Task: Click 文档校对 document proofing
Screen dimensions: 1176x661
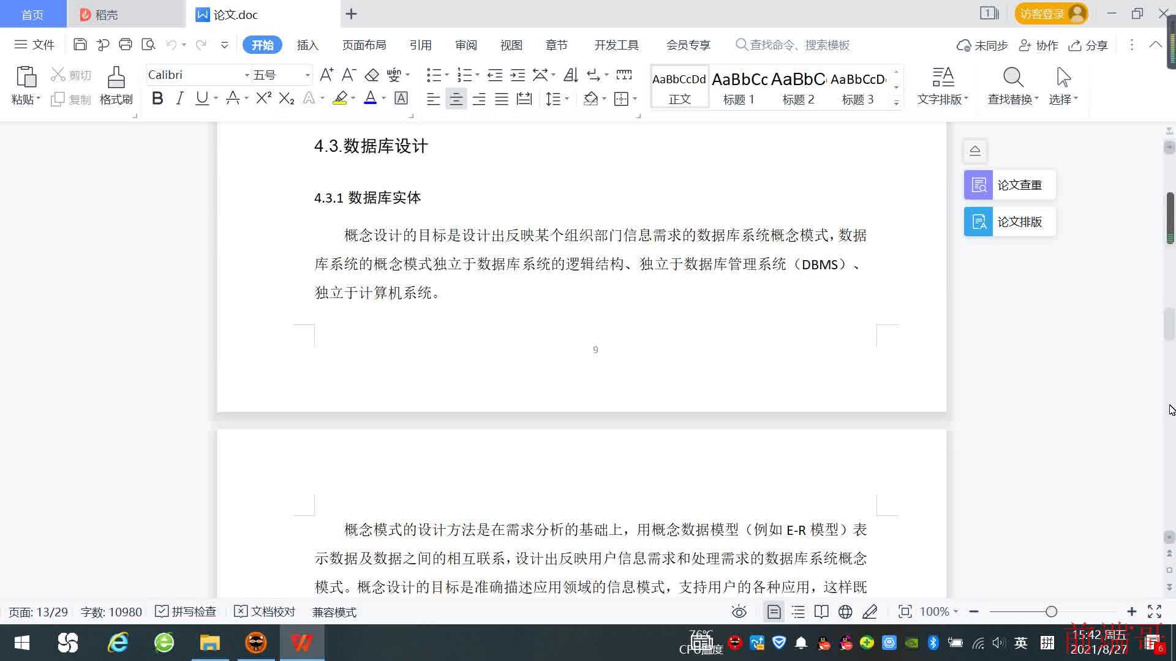Action: coord(265,611)
